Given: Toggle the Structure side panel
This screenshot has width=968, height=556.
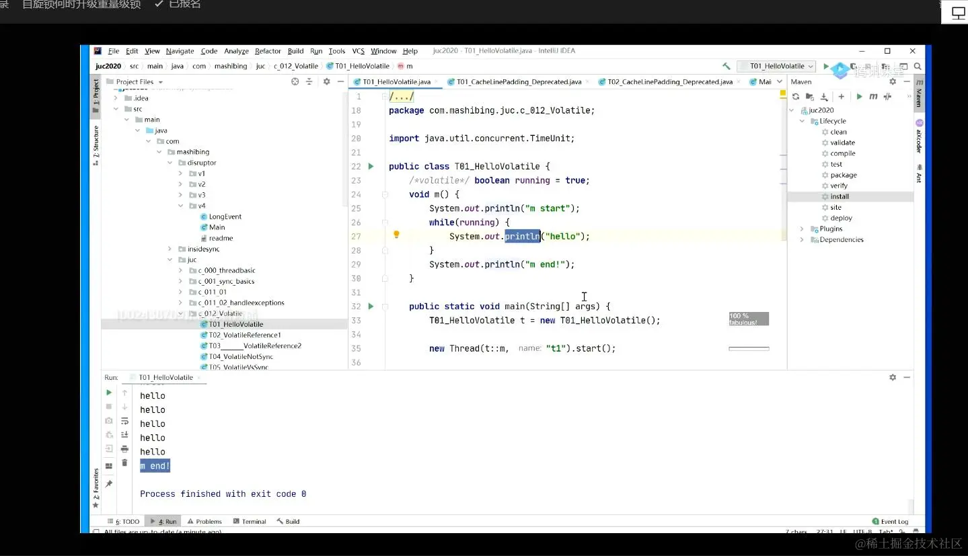Looking at the screenshot, I should click(96, 145).
